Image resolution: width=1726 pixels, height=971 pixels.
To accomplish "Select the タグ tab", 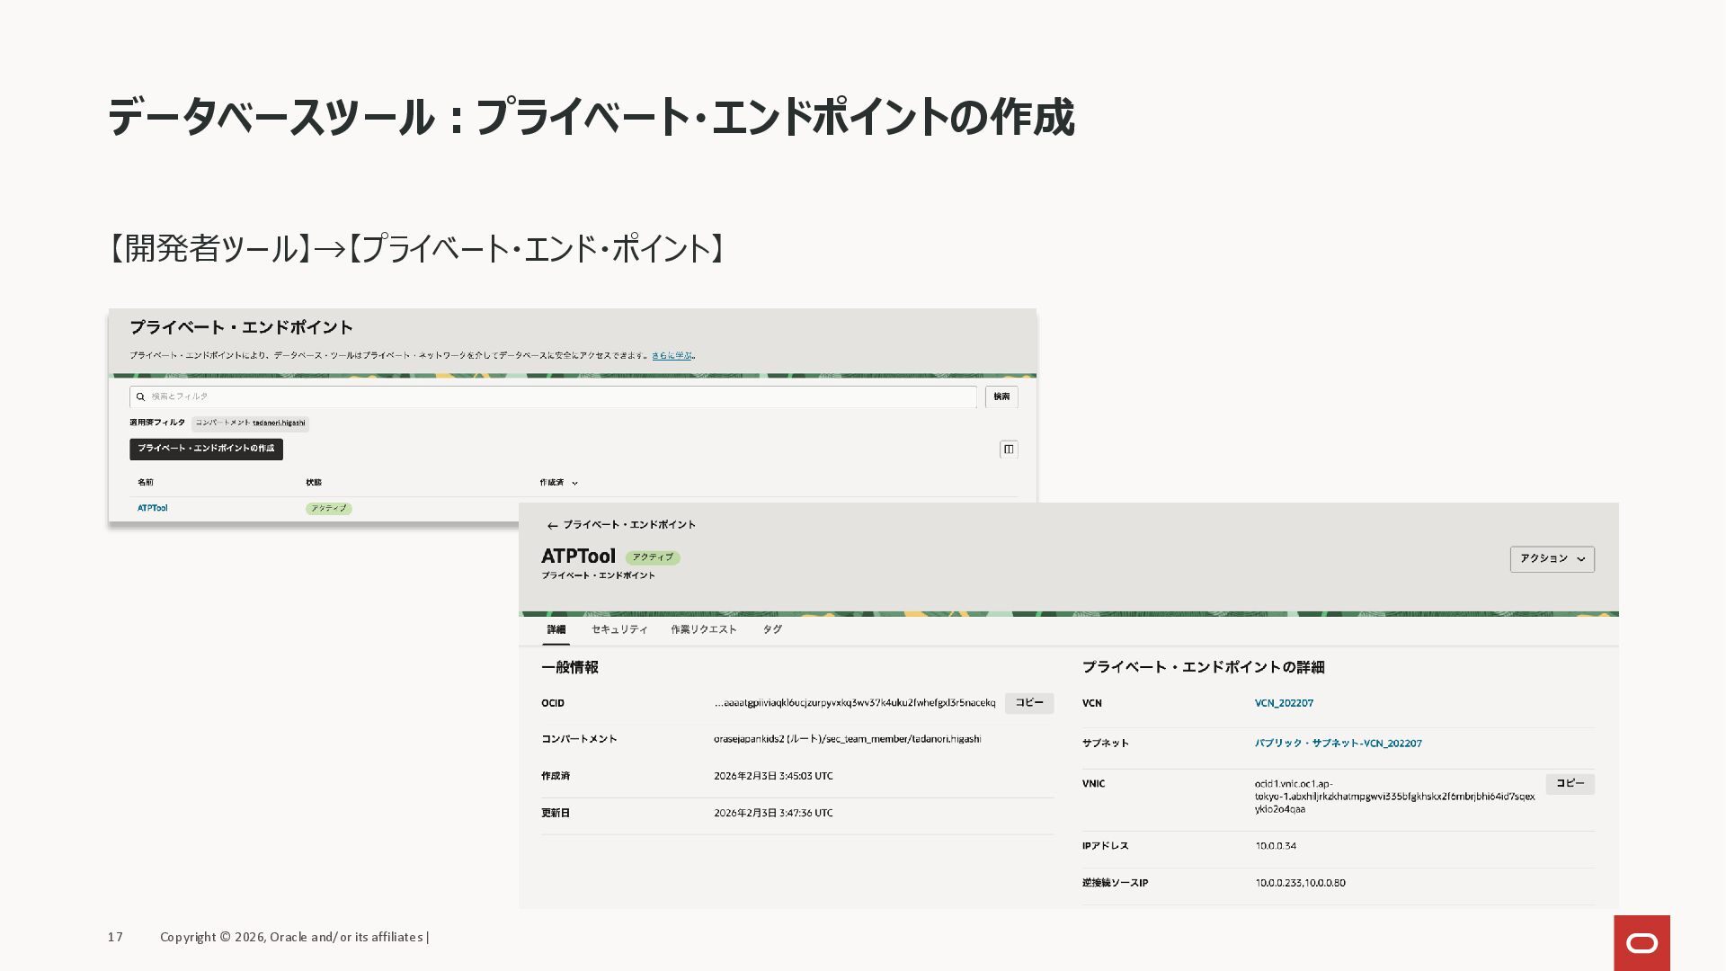I will pos(772,629).
